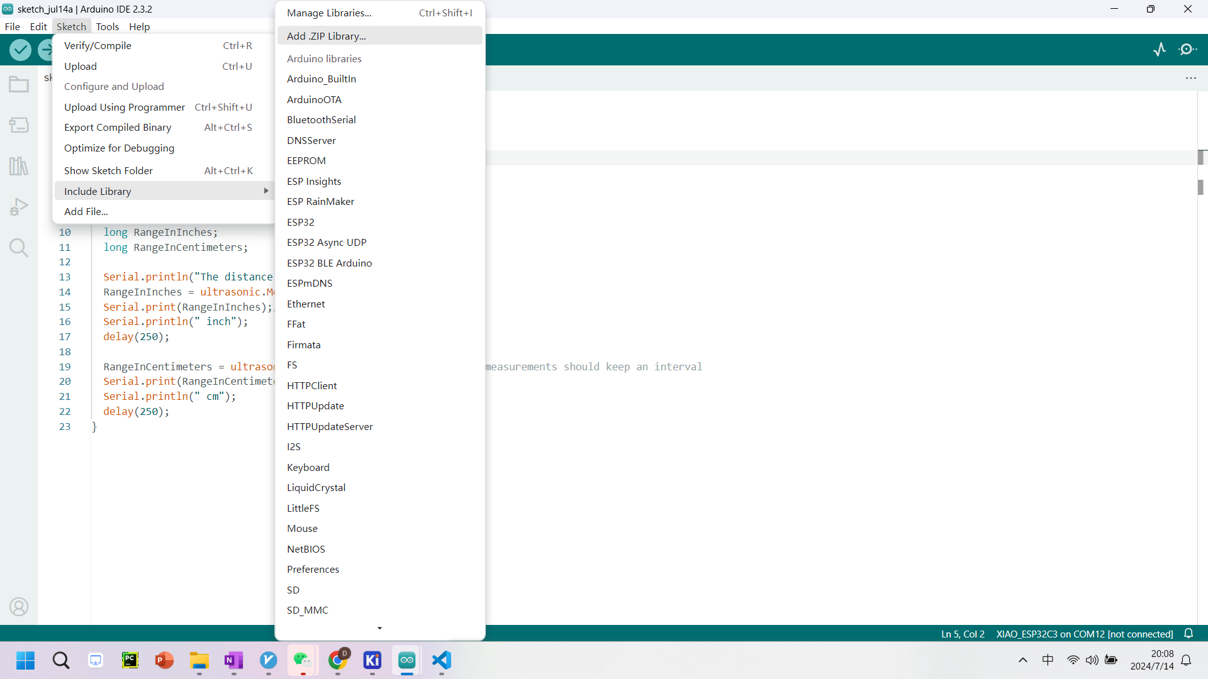Include the LittleFS library
Viewport: 1208px width, 679px height.
380,508
